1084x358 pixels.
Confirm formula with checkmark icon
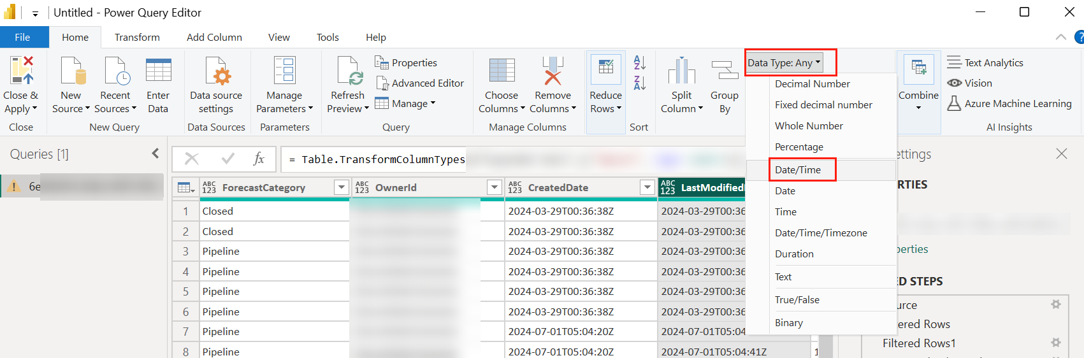(228, 159)
